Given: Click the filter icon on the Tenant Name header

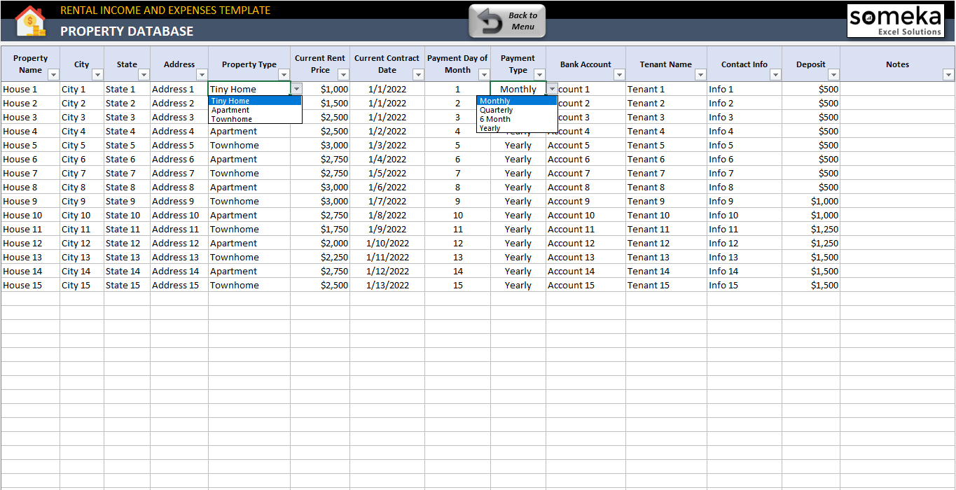Looking at the screenshot, I should (x=700, y=75).
